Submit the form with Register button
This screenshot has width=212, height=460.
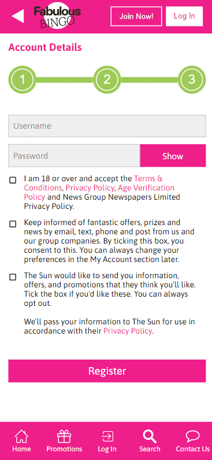point(107,371)
